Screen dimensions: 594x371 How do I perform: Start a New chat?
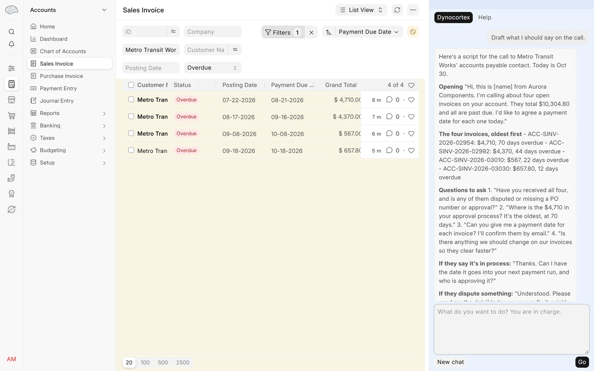tap(450, 362)
